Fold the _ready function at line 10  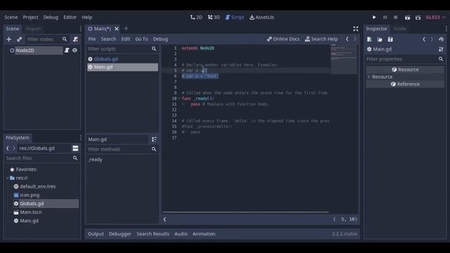click(x=179, y=98)
